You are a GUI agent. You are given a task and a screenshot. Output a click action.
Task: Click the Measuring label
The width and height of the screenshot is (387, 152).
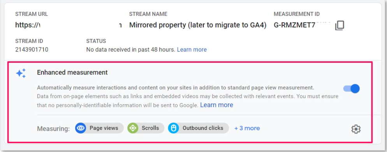(53, 129)
